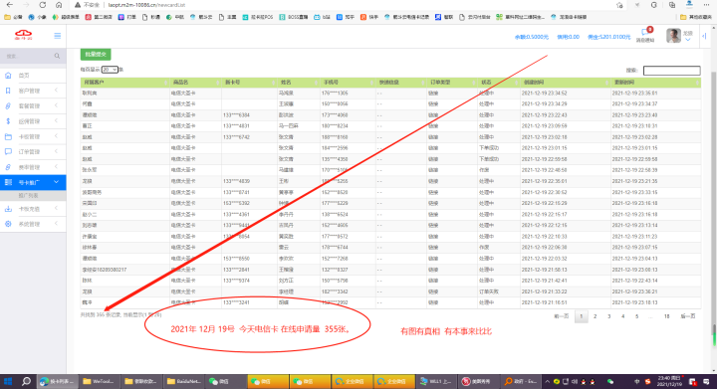Open the Windows Start menu
717x389 pixels.
pos(8,381)
